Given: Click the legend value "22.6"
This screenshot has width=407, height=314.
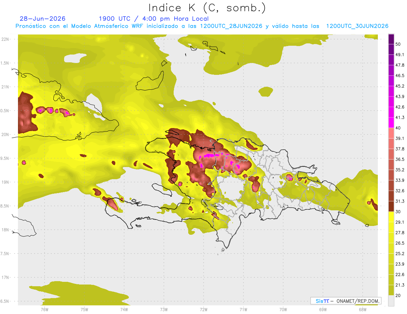Looking at the screenshot, I should coord(400,274).
